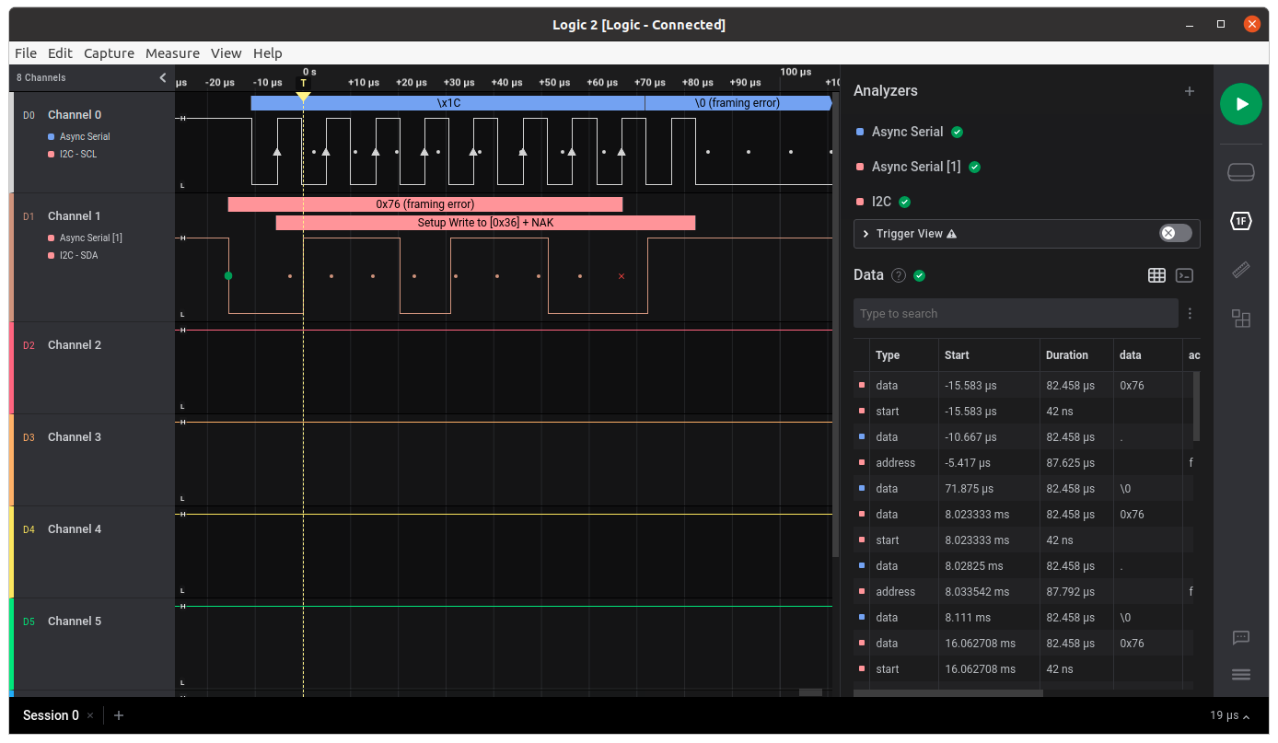Viewport: 1278px width, 743px height.
Task: Click the Channel 2 label
Action: 75,345
